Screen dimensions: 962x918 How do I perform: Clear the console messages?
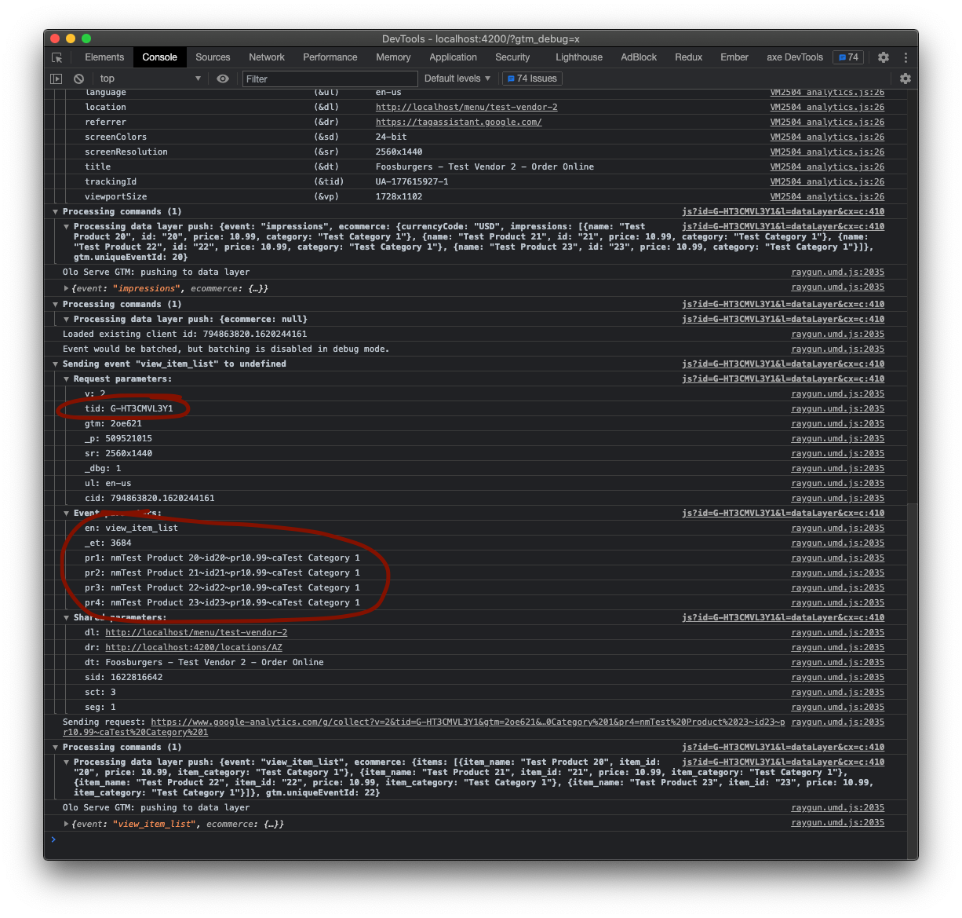coord(78,79)
